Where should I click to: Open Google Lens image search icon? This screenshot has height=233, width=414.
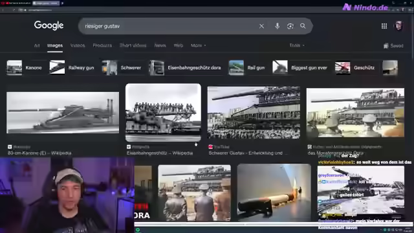[290, 26]
